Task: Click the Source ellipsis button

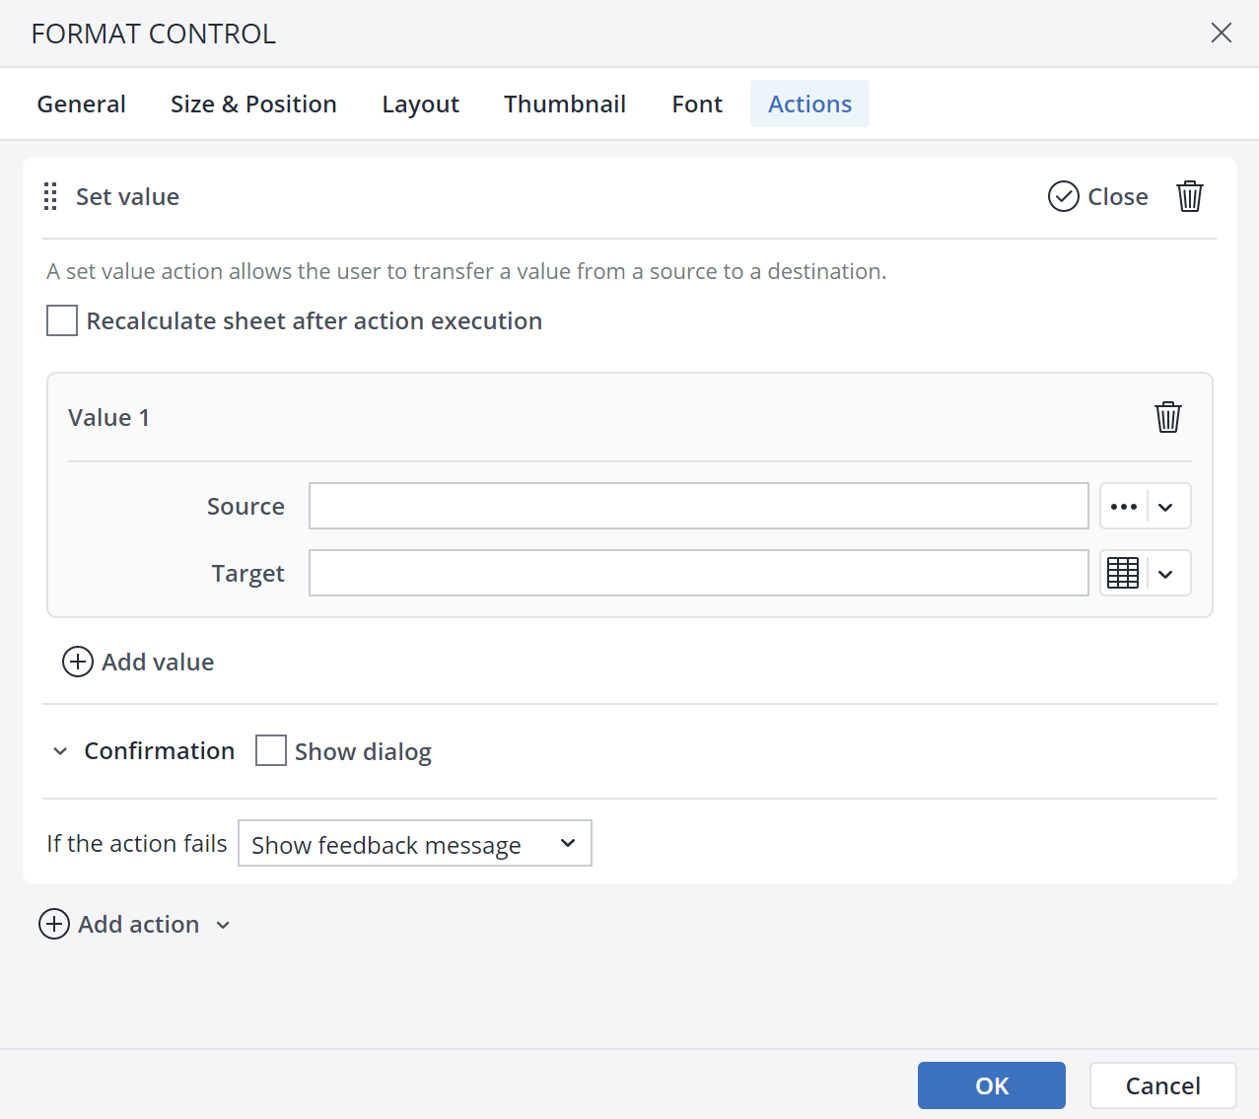Action: [x=1124, y=506]
